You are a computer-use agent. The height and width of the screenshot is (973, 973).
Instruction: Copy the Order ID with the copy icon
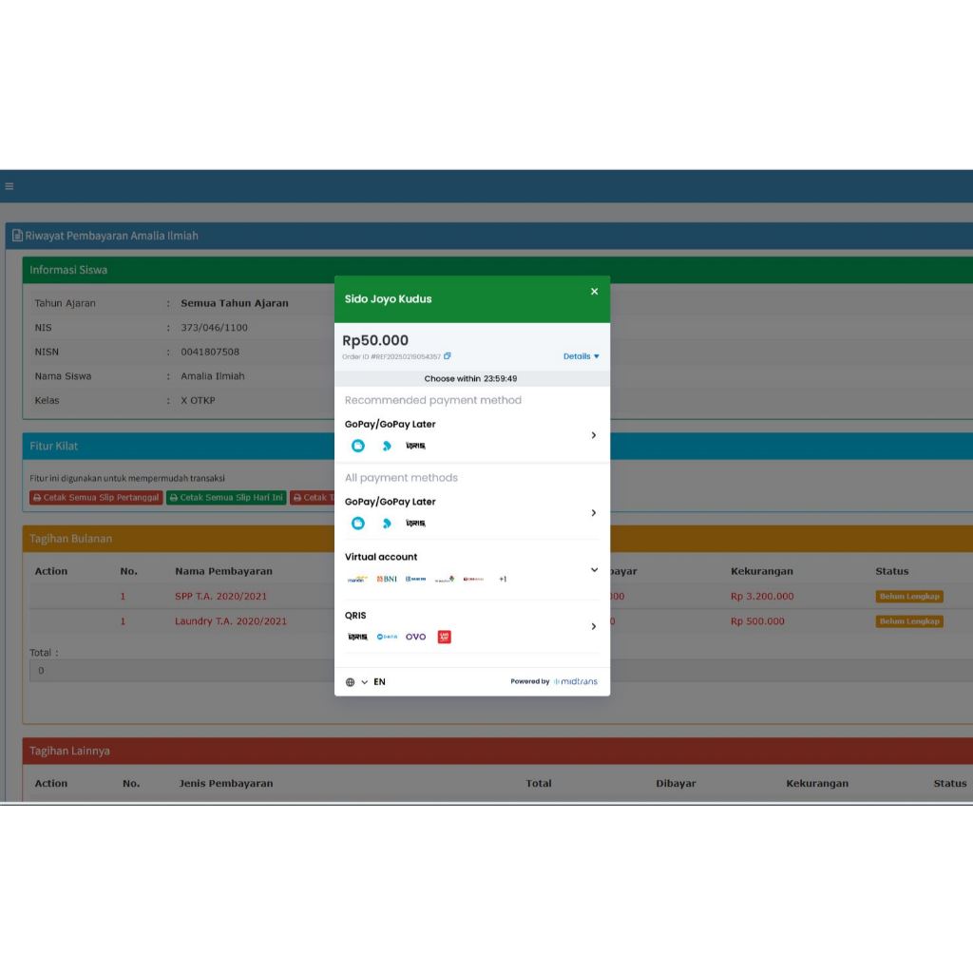tap(447, 356)
